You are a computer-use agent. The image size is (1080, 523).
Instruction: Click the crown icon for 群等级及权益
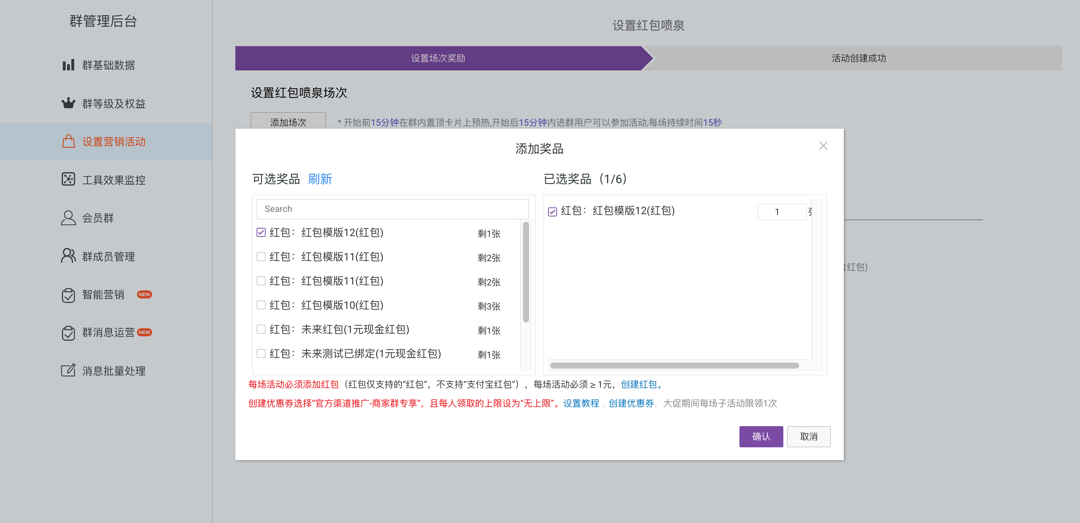coord(68,103)
